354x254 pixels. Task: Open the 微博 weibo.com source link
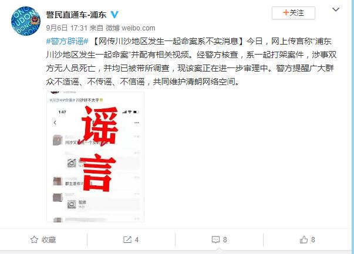tap(130, 28)
